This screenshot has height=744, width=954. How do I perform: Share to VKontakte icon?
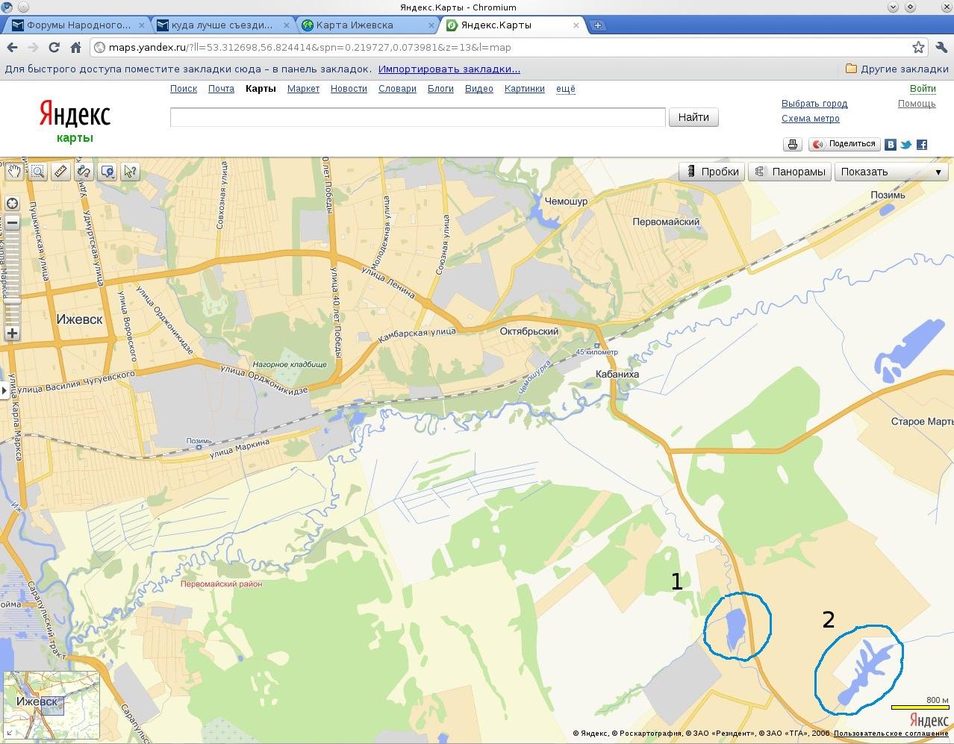coord(890,145)
